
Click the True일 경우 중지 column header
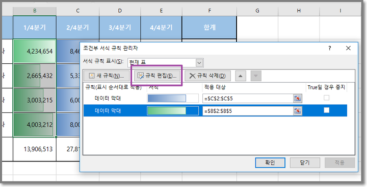(326, 87)
